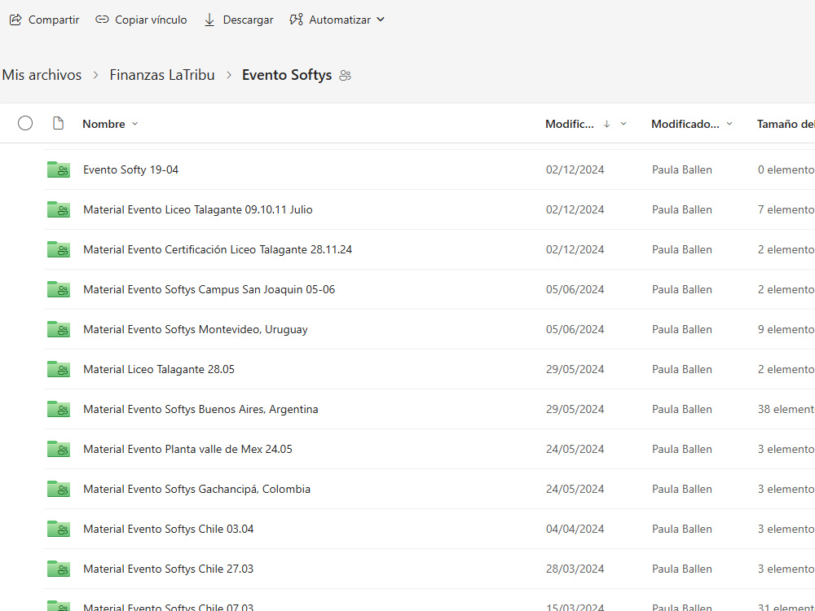This screenshot has width=815, height=611.
Task: Open the Nombre column sort dropdown
Action: 135,124
